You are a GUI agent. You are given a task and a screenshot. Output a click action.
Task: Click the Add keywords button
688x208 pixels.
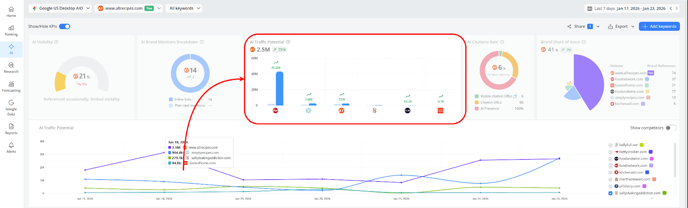click(659, 27)
